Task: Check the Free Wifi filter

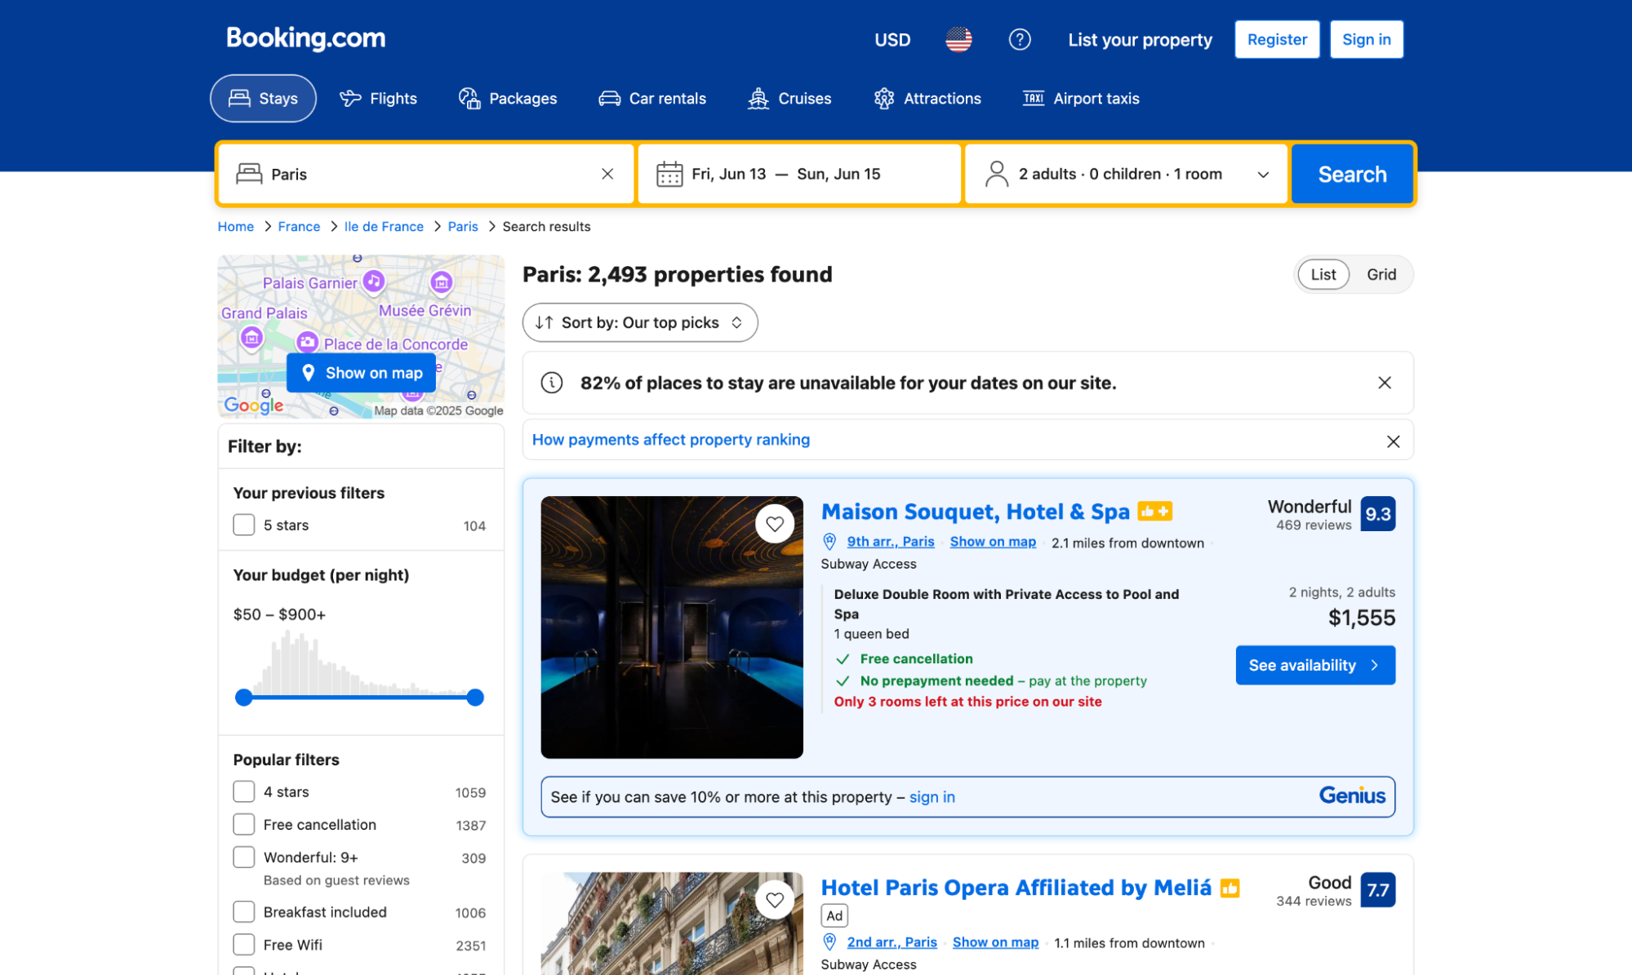Action: pyautogui.click(x=244, y=944)
